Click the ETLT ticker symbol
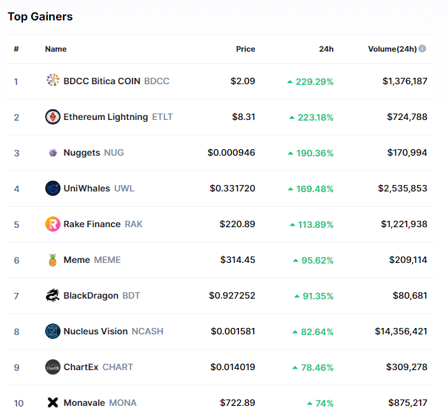The width and height of the screenshot is (448, 418). (163, 117)
